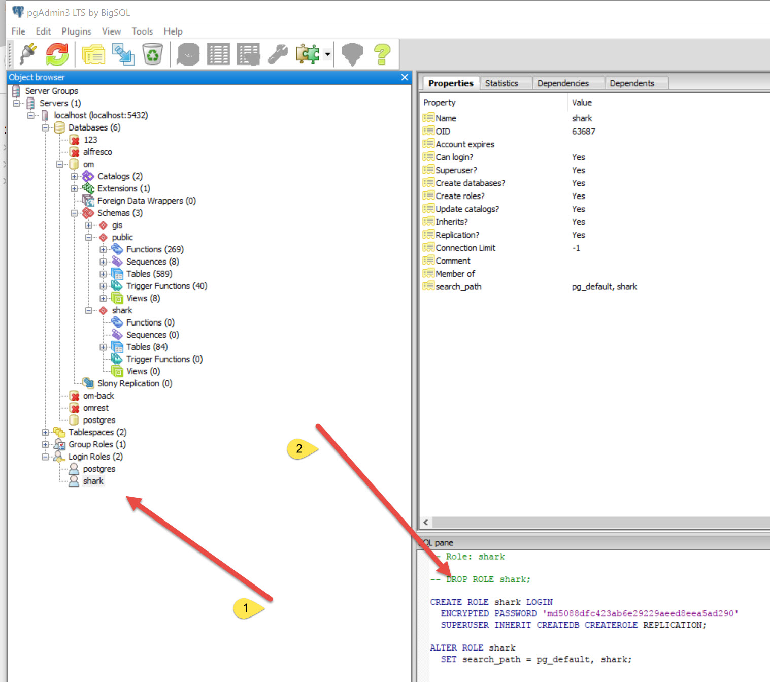Image resolution: width=770 pixels, height=682 pixels.
Task: Click the properties pane left scroll arrow
Action: point(426,523)
